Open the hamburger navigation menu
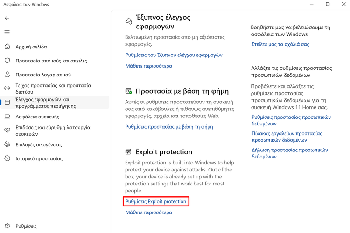This screenshot has width=350, height=233. 7,32
